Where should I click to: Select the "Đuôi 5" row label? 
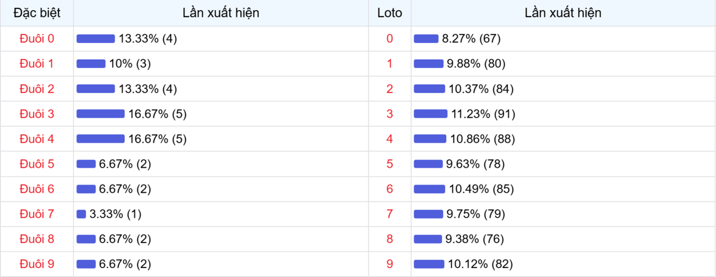37,164
